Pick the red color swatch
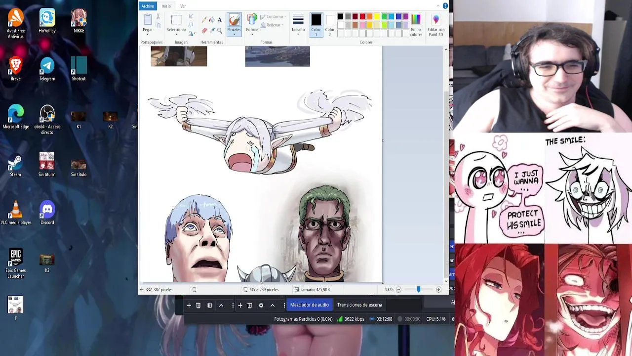The width and height of the screenshot is (632, 356). pos(362,17)
